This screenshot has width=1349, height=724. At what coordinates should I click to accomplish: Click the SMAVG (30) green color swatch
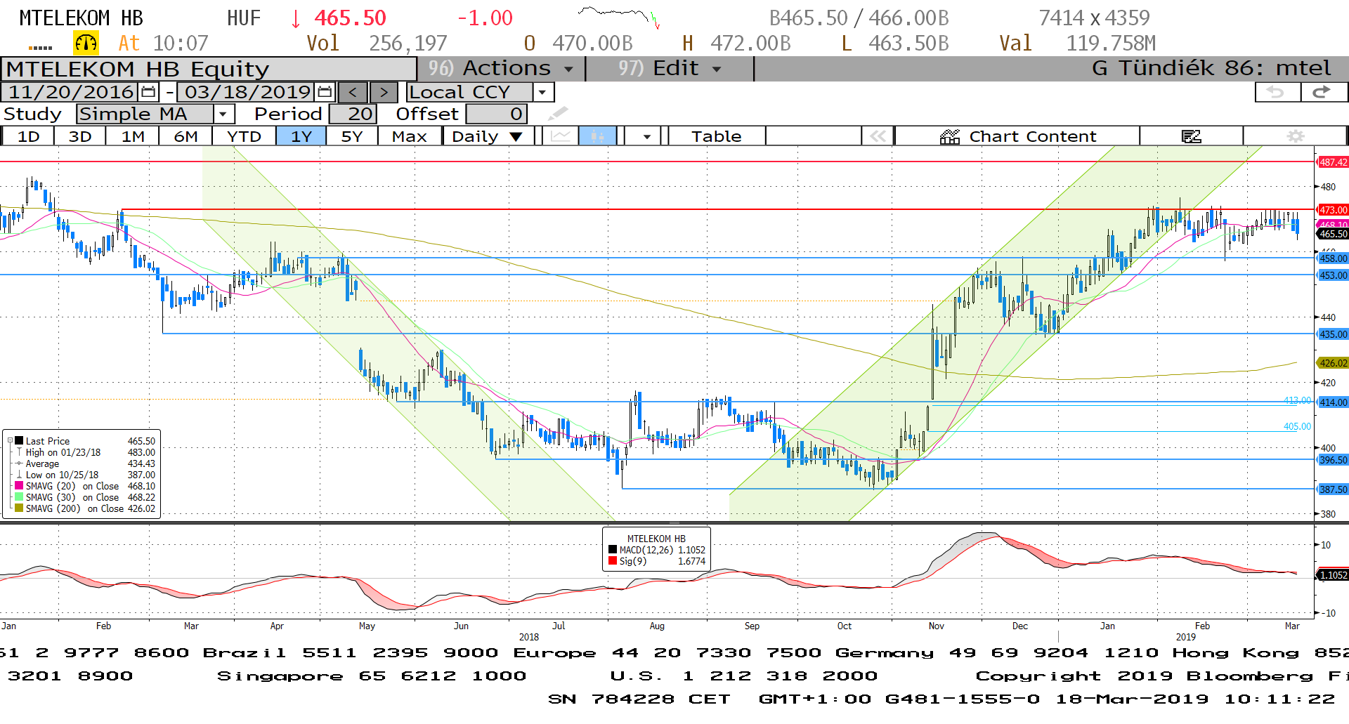click(x=20, y=497)
